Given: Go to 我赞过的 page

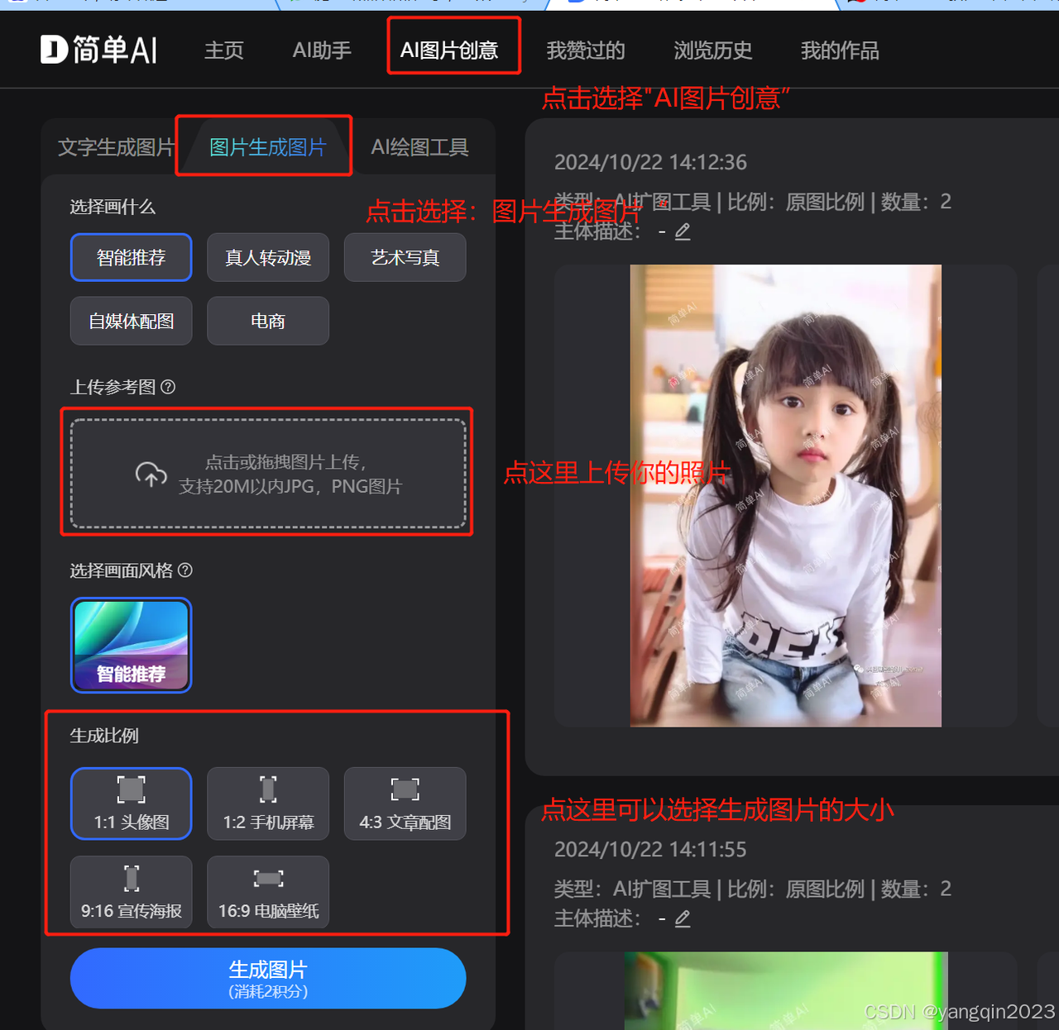Looking at the screenshot, I should click(x=586, y=50).
